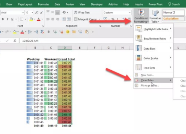Set Top Align vertical alignment
Image resolution: width=186 pixels, height=134 pixels.
click(48, 12)
